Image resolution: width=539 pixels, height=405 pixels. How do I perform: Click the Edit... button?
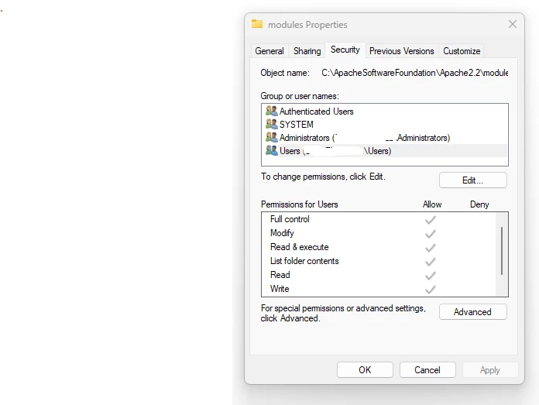point(472,180)
